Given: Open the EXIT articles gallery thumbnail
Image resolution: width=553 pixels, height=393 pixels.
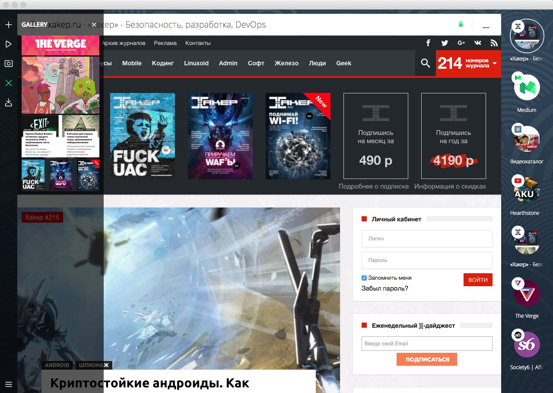Looking at the screenshot, I should pos(60,136).
